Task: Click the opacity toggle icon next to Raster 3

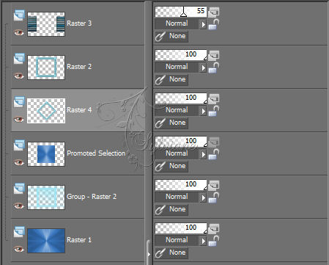Action: [214, 12]
